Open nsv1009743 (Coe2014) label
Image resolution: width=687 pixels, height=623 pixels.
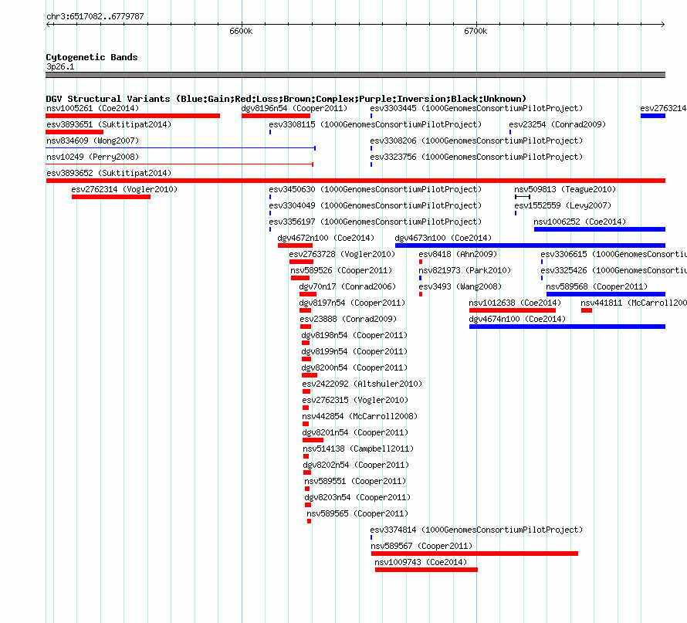(x=421, y=562)
